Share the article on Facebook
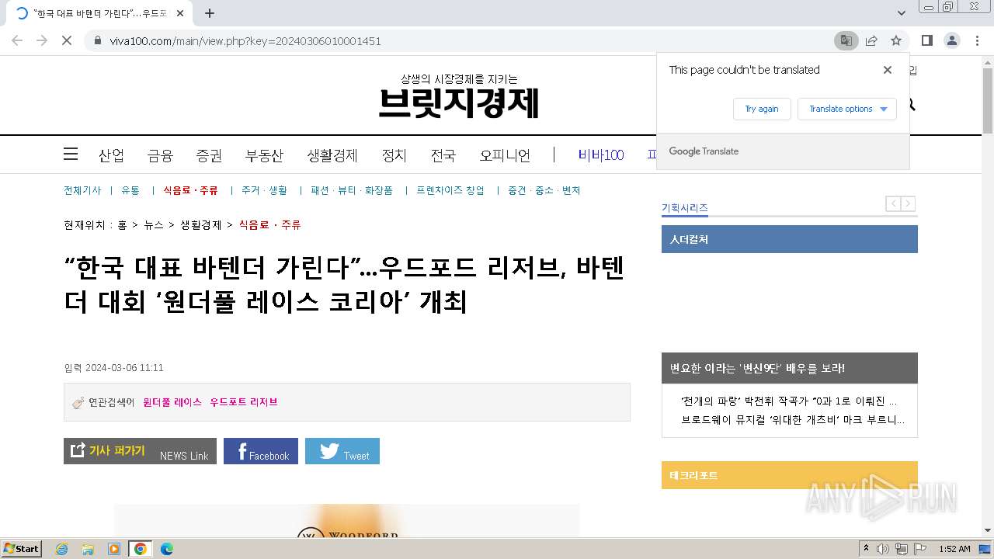 [x=261, y=451]
